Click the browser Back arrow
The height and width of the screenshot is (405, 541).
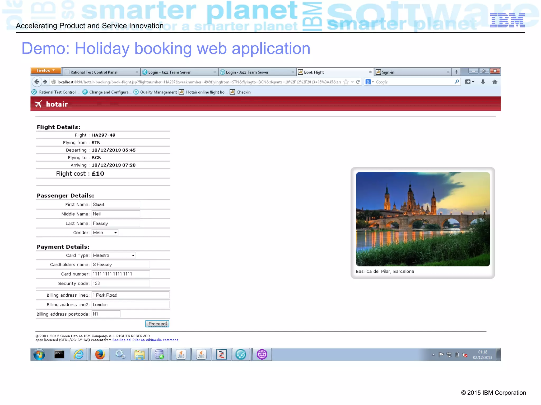coord(37,82)
